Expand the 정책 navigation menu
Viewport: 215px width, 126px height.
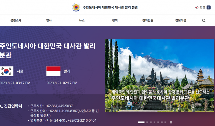pos(115,20)
